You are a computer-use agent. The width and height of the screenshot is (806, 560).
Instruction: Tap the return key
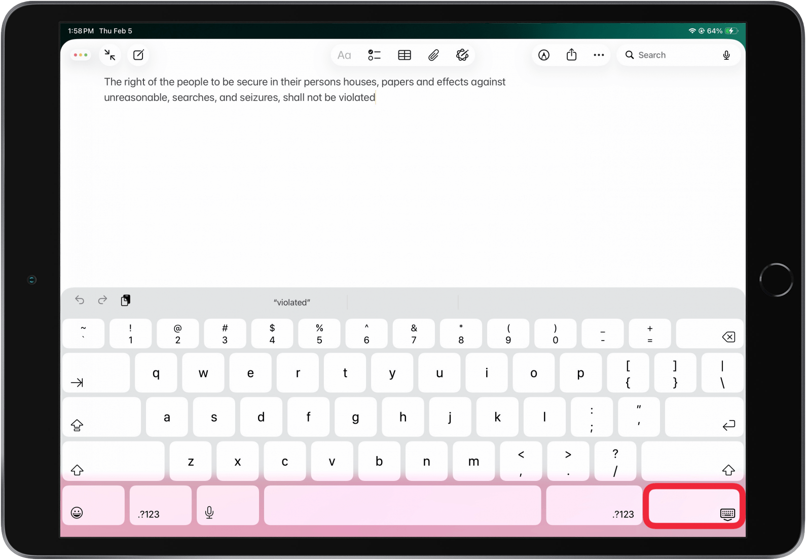point(704,417)
